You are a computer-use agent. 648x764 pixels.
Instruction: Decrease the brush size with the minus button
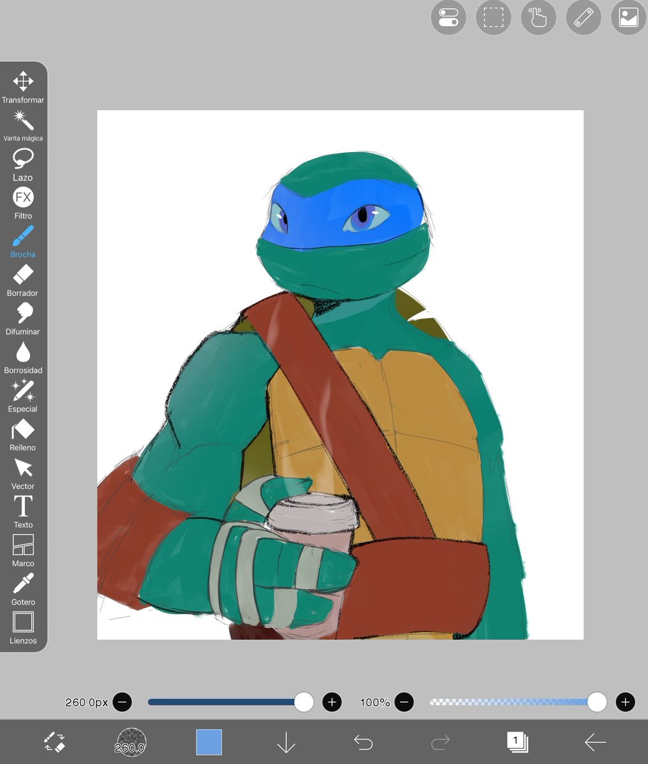coord(122,702)
